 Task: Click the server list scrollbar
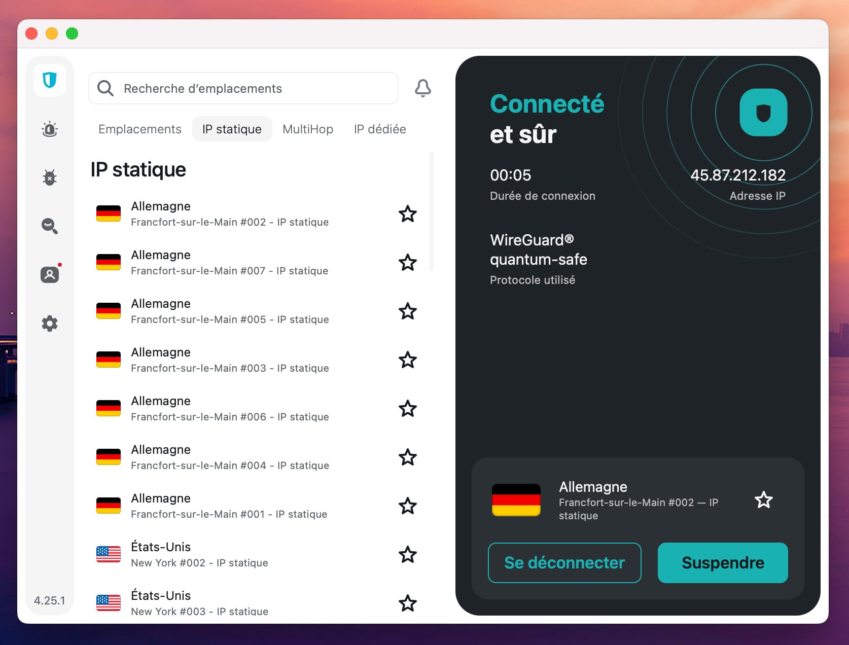coord(432,211)
